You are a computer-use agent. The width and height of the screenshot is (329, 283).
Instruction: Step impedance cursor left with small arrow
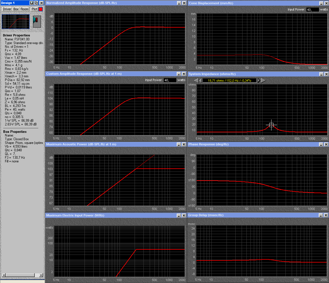200,80
